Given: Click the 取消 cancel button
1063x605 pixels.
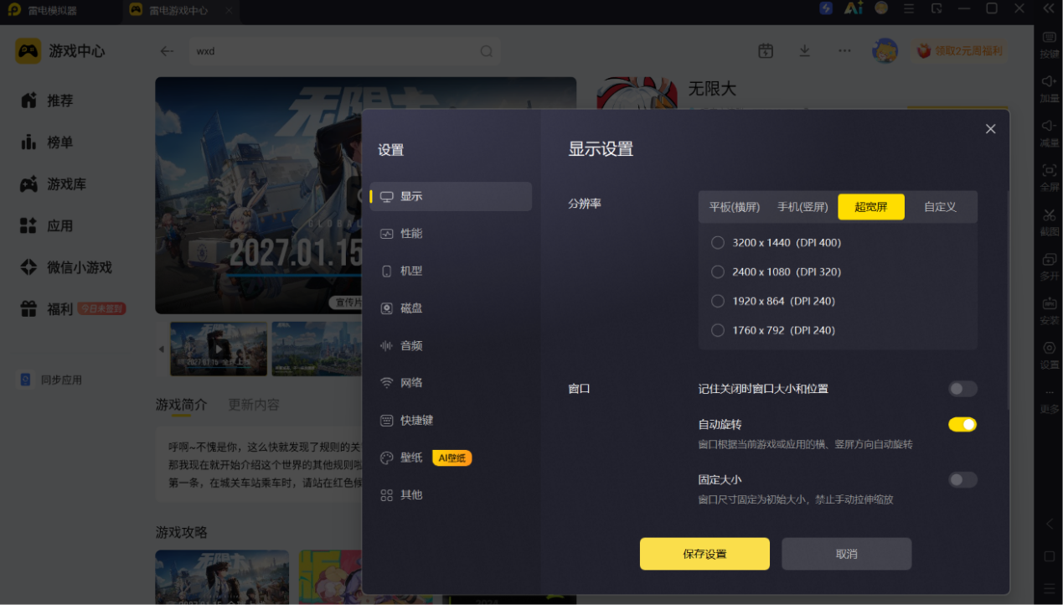Looking at the screenshot, I should click(846, 554).
